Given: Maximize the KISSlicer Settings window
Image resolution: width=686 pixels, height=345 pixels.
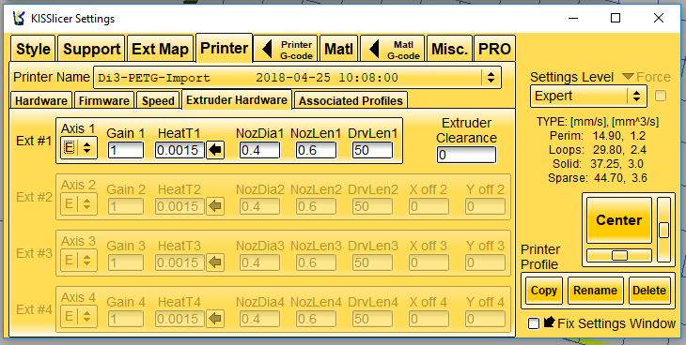Looking at the screenshot, I should tap(616, 18).
